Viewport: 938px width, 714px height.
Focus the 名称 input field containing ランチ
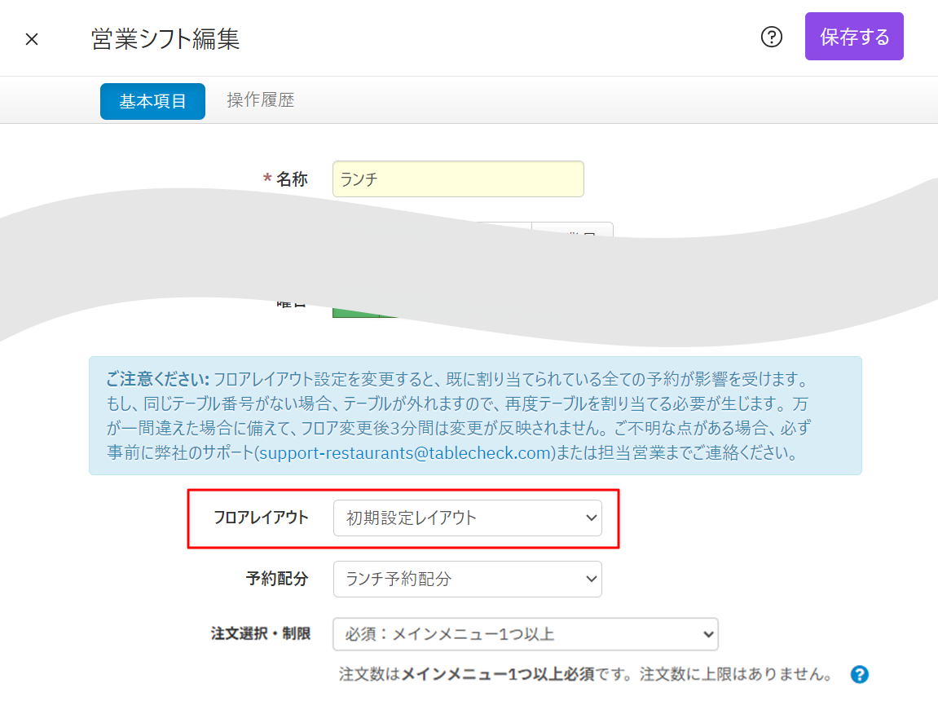point(458,179)
